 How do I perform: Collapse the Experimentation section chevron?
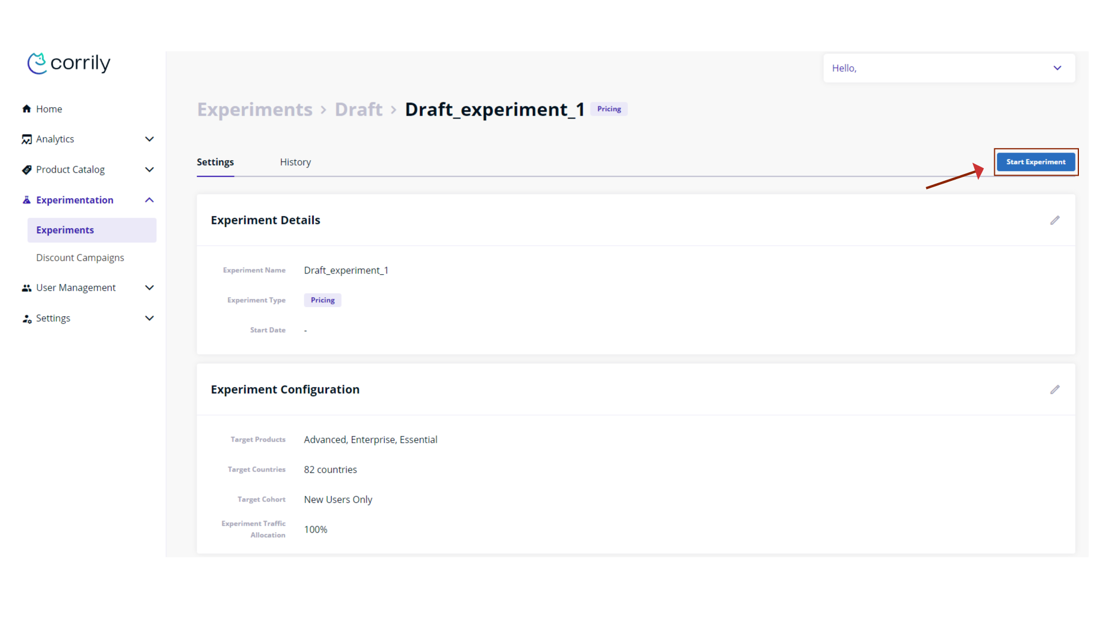(149, 200)
